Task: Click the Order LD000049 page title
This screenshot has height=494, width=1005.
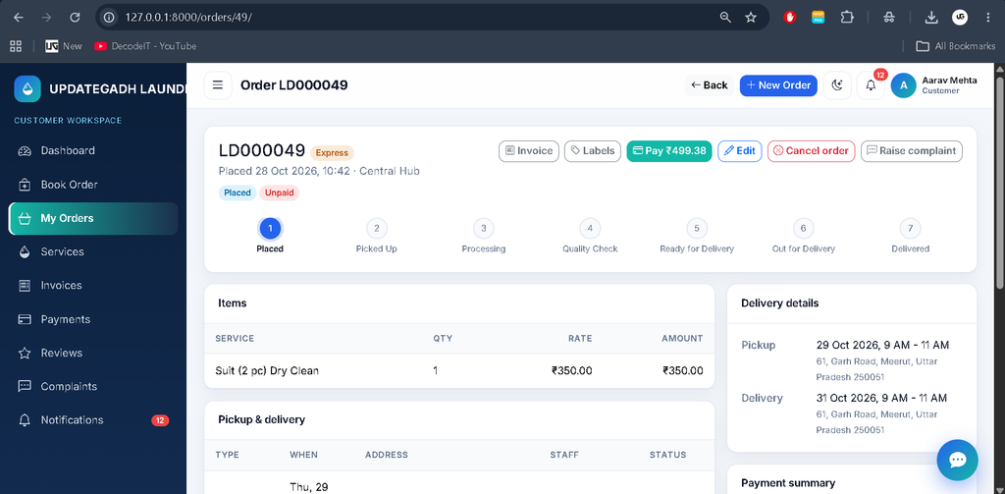Action: [x=294, y=85]
